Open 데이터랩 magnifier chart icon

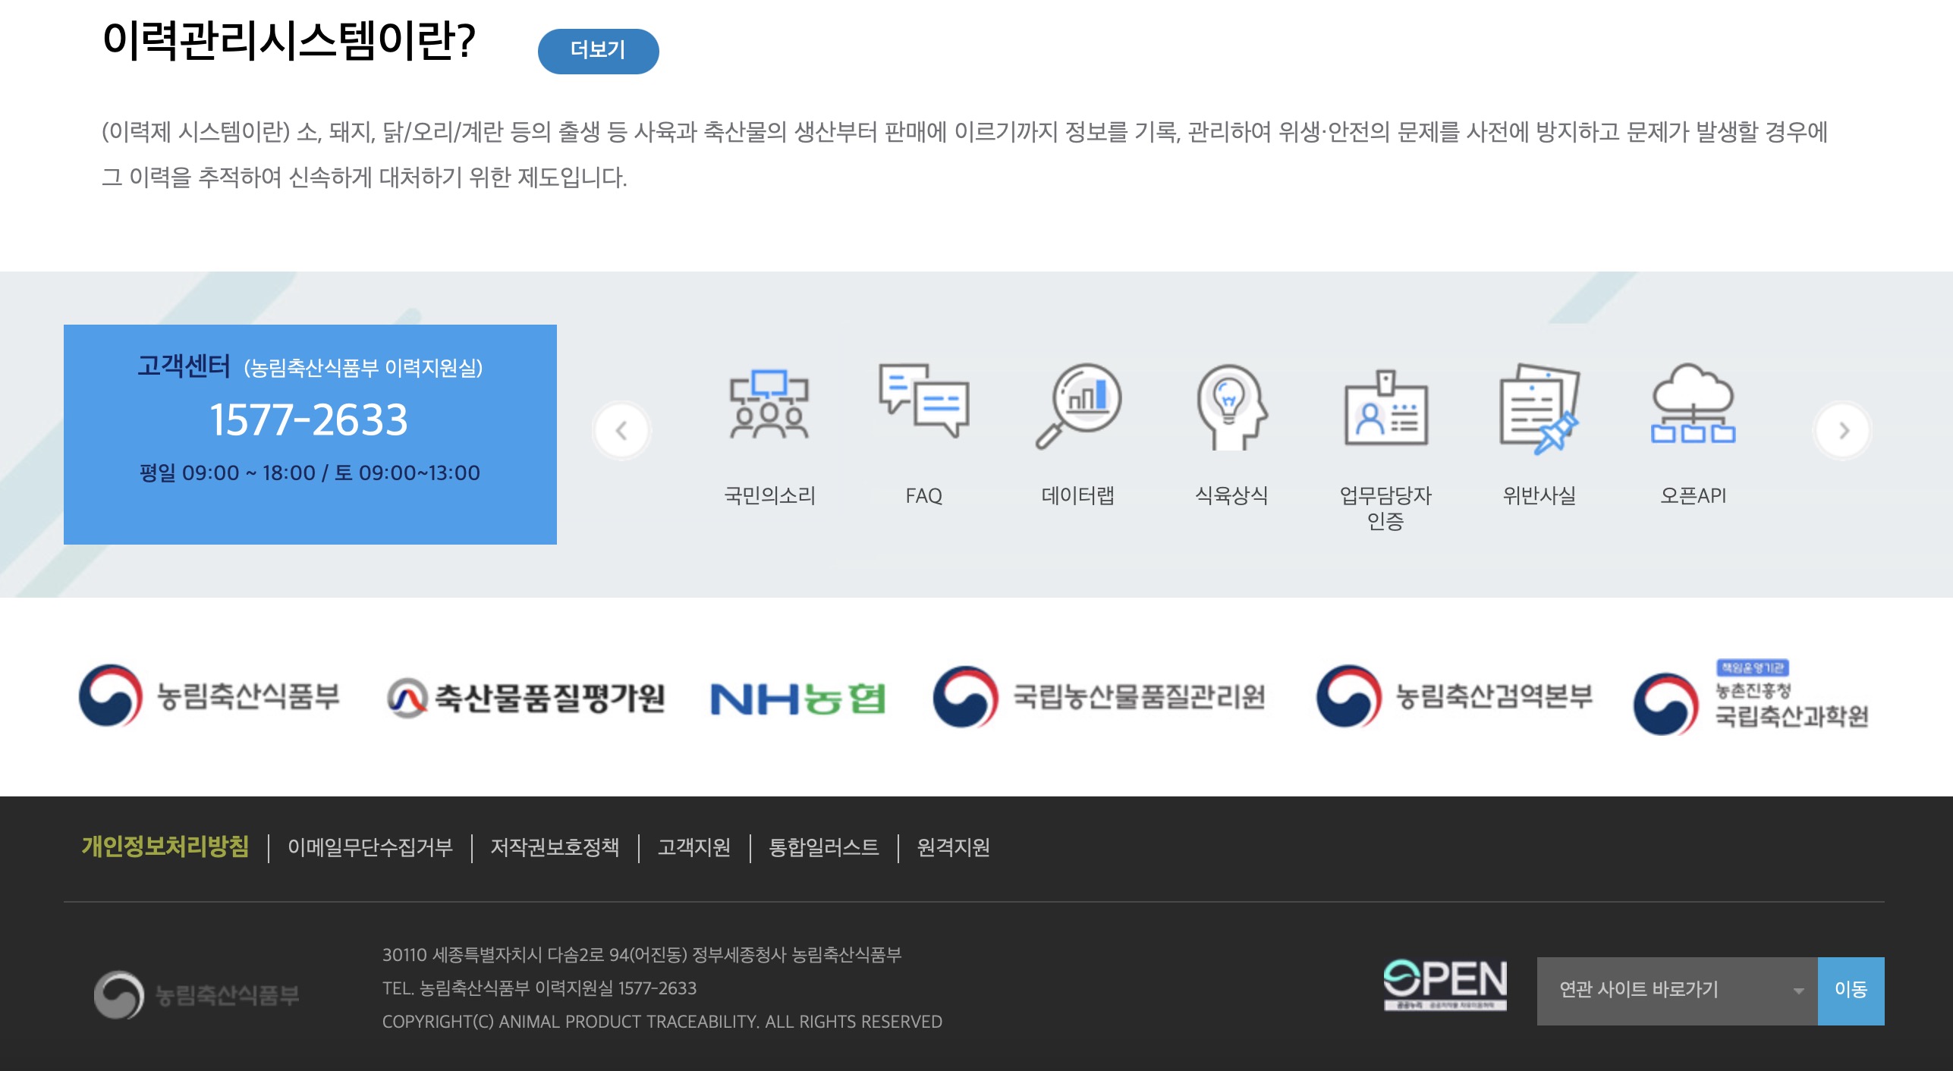(1078, 405)
